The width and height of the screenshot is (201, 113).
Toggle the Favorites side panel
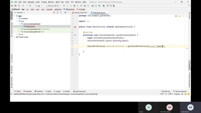click(x=12, y=69)
